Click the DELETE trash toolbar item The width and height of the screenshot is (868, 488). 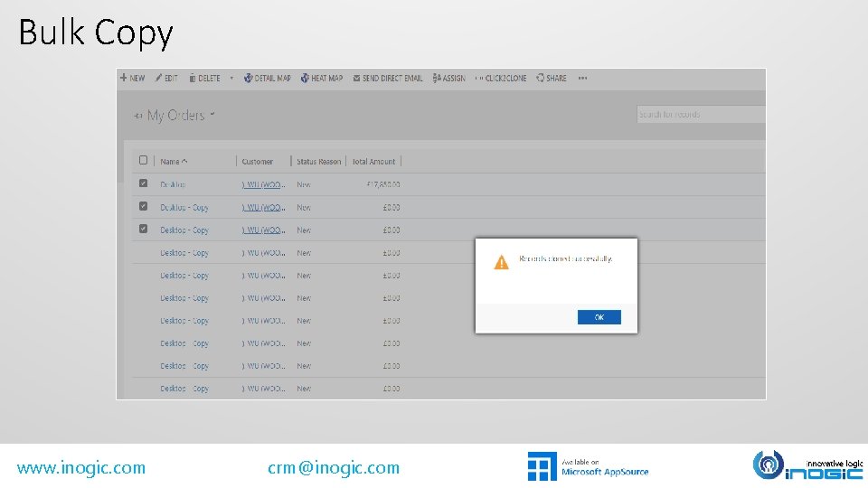click(204, 78)
